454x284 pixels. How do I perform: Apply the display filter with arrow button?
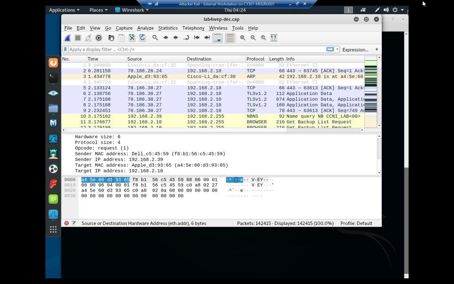coord(330,49)
